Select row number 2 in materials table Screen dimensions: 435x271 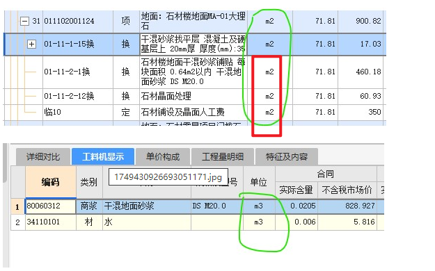click(18, 222)
